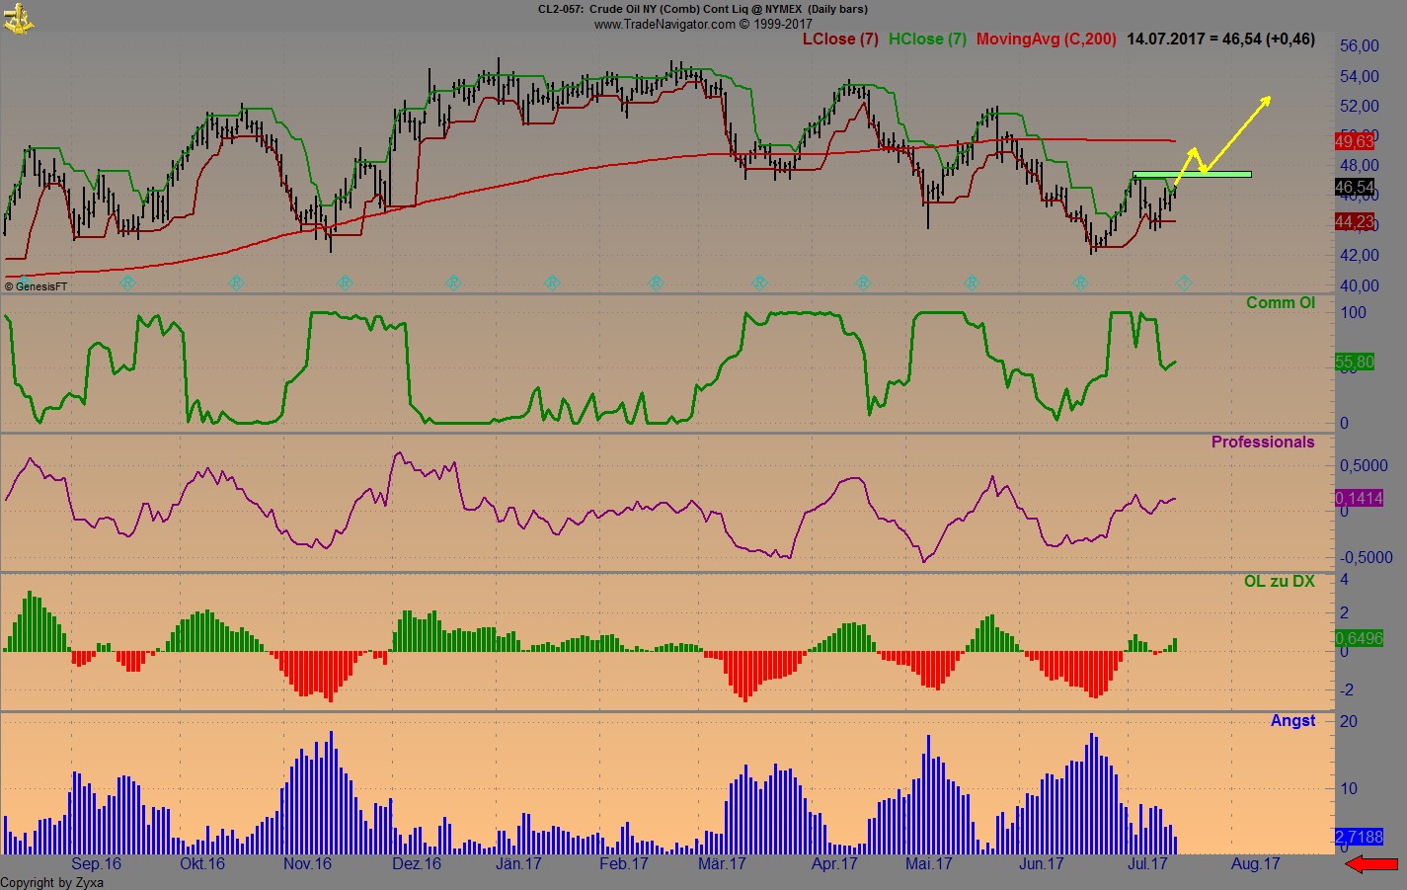Select the Comm OI panel title
Image resolution: width=1407 pixels, height=890 pixels.
(x=1280, y=302)
